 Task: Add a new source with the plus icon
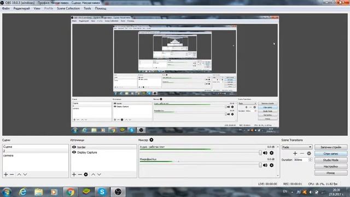tap(74, 174)
